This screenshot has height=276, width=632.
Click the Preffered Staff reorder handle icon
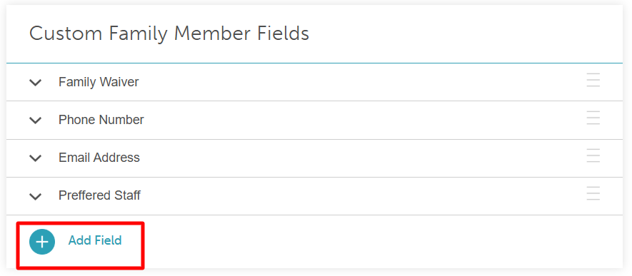click(593, 193)
